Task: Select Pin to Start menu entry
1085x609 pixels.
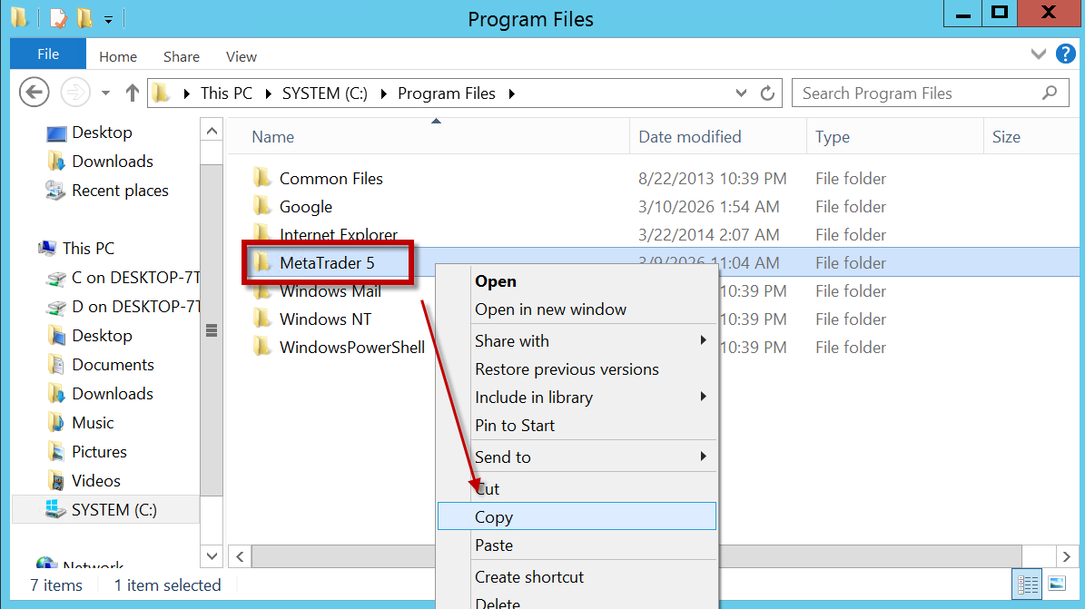Action: pyautogui.click(x=514, y=426)
